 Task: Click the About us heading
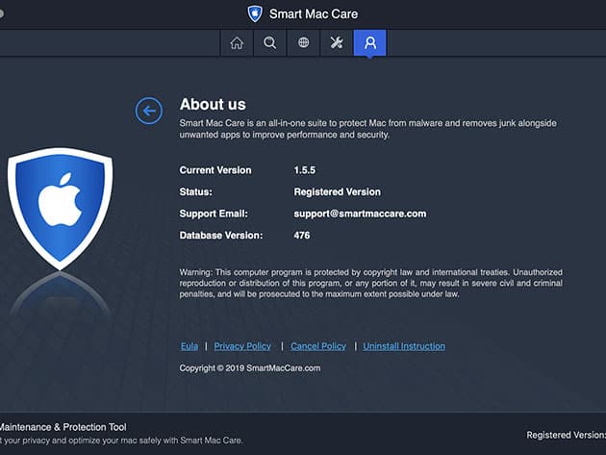(213, 105)
